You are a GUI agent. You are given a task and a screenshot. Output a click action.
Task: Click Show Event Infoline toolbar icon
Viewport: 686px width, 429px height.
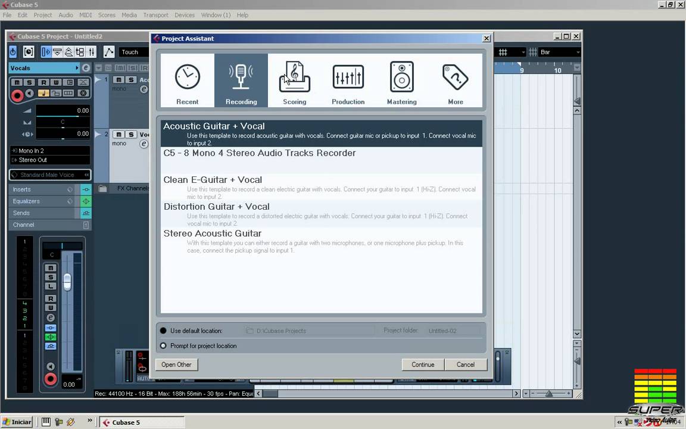[x=57, y=52]
